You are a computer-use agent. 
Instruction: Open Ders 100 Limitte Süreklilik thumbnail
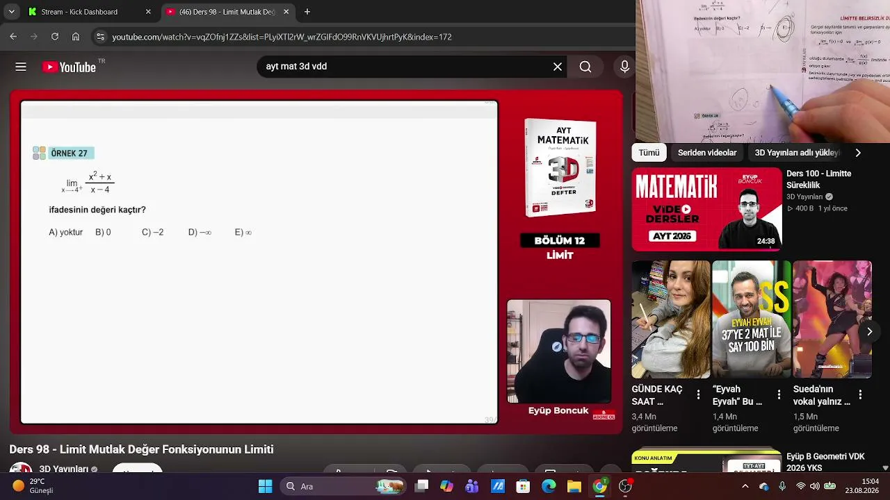706,209
